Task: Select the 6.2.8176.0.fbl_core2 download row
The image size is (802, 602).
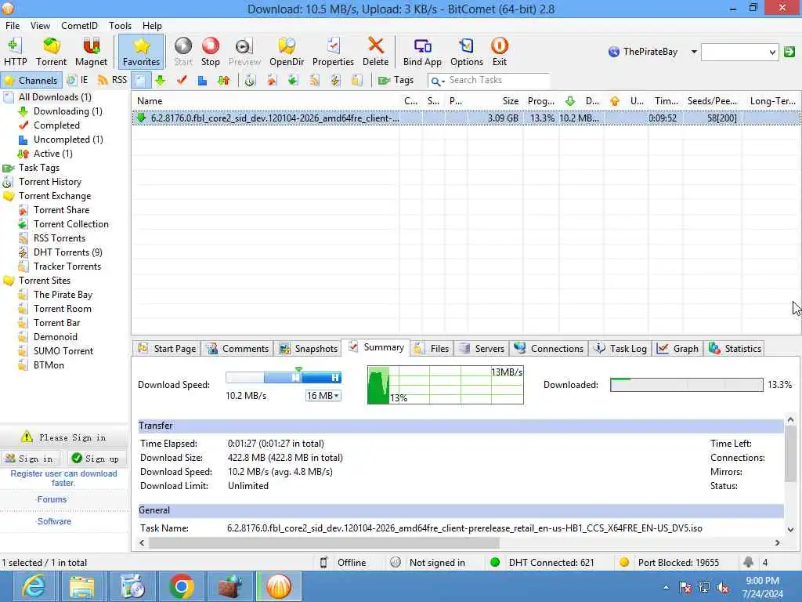Action: 466,118
